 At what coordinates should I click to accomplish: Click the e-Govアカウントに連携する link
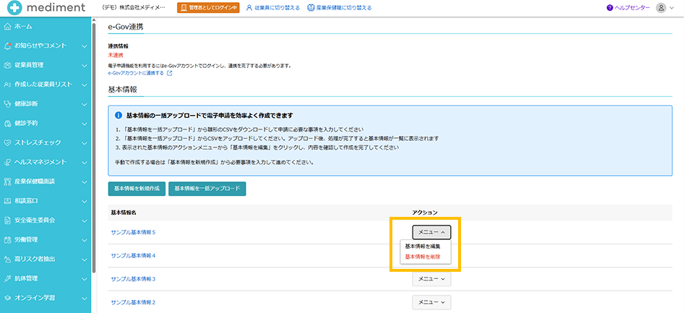137,74
